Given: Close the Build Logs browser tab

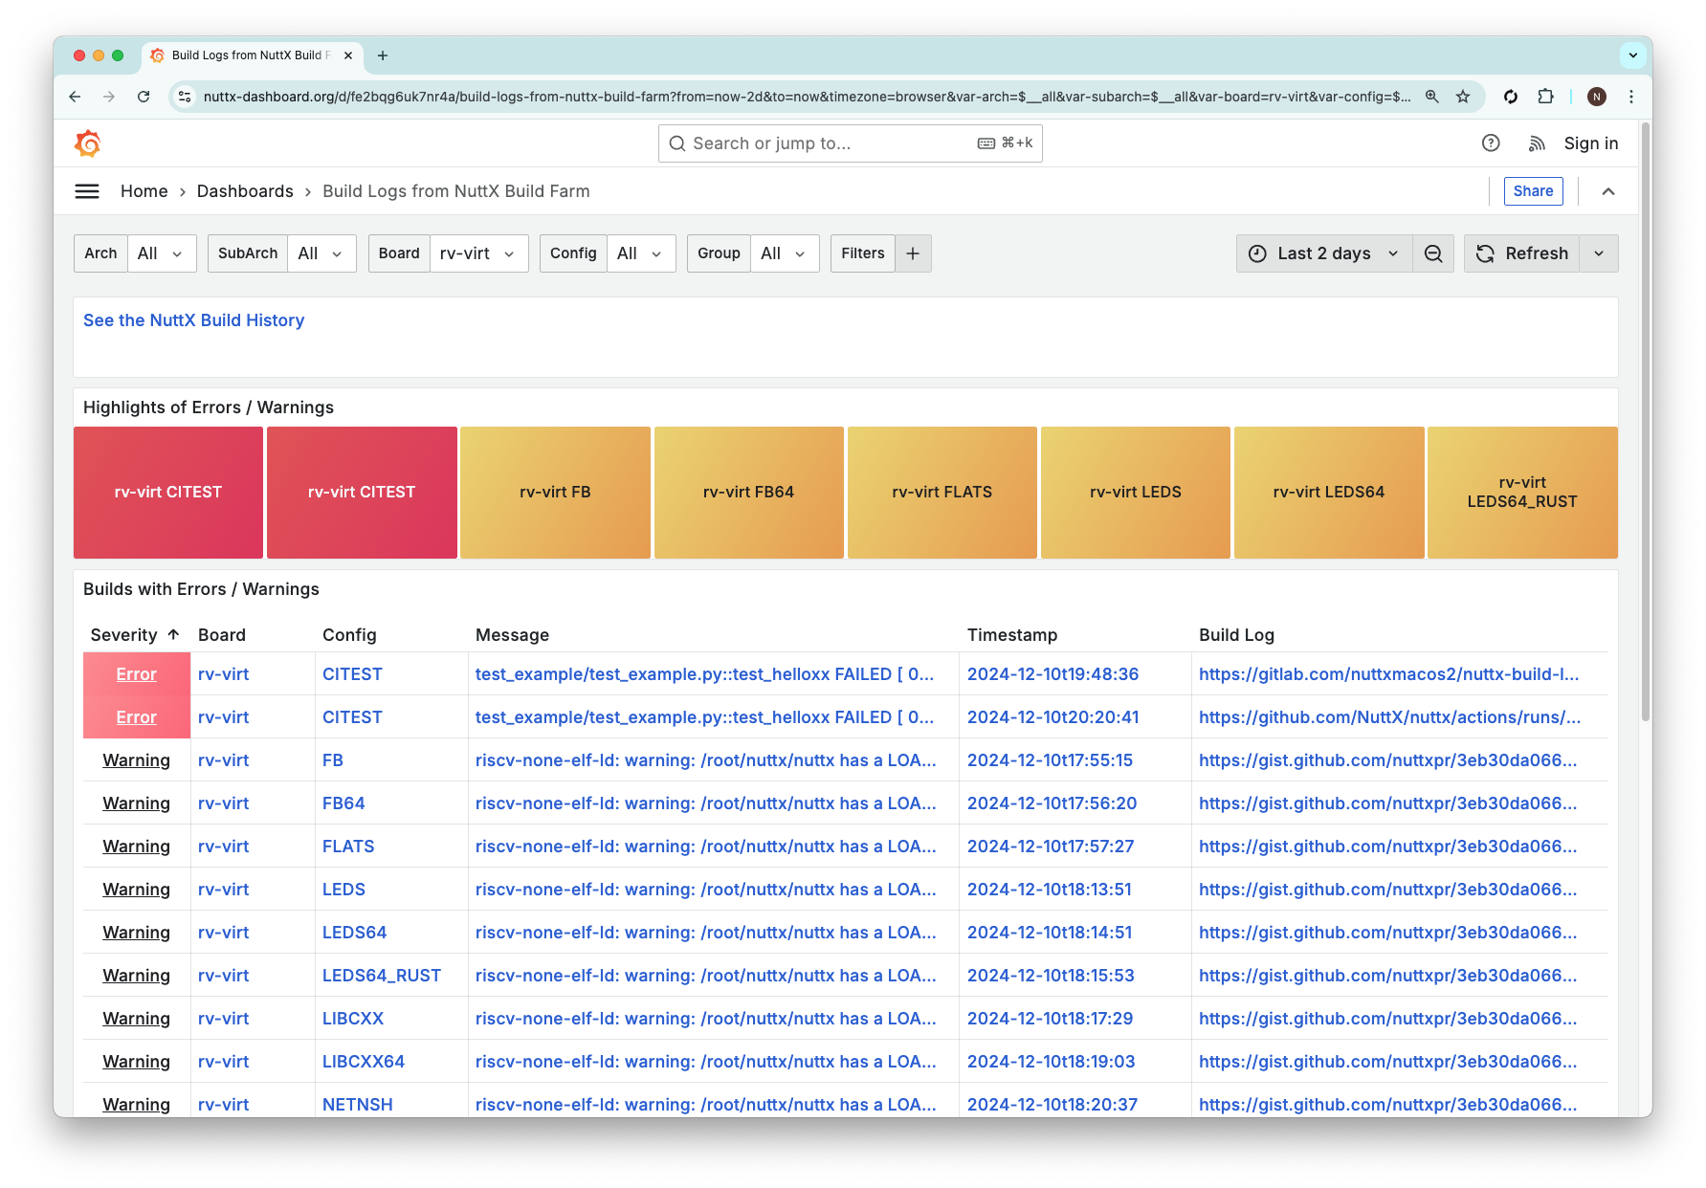Looking at the screenshot, I should point(348,55).
